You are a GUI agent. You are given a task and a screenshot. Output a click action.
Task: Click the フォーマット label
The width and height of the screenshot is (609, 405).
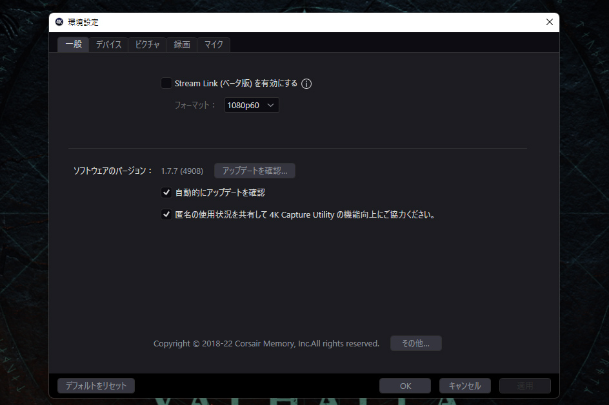pos(195,105)
